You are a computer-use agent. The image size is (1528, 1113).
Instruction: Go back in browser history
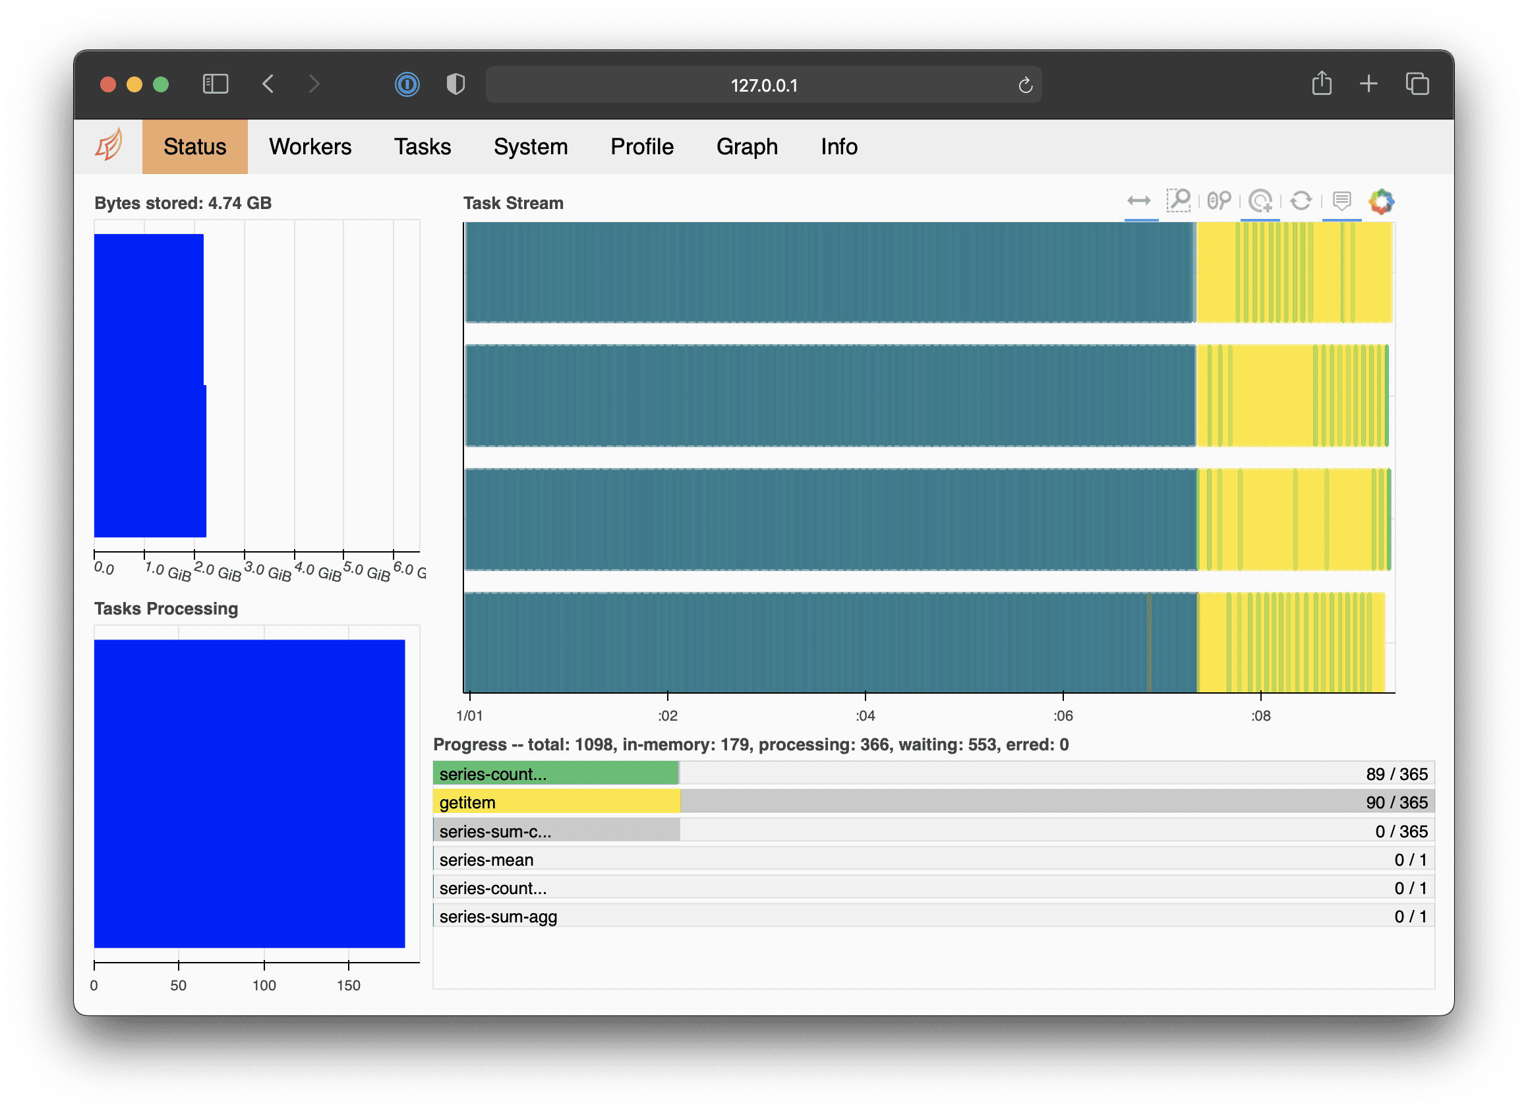(268, 84)
